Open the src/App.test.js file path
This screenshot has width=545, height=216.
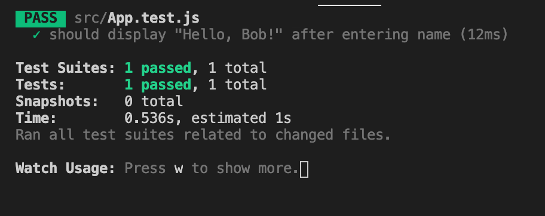click(137, 18)
